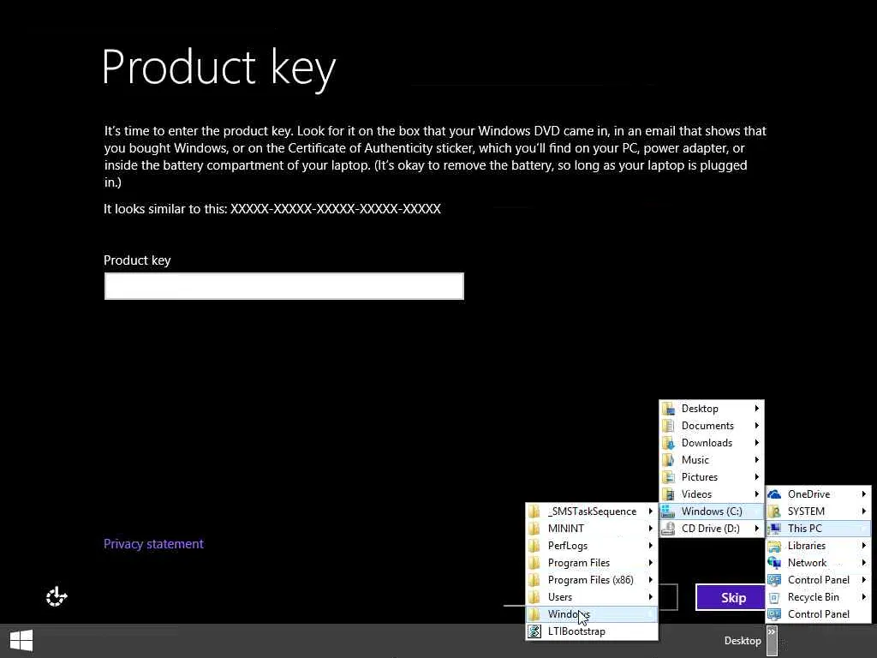Click the Videos folder icon
The width and height of the screenshot is (877, 658).
(x=668, y=494)
